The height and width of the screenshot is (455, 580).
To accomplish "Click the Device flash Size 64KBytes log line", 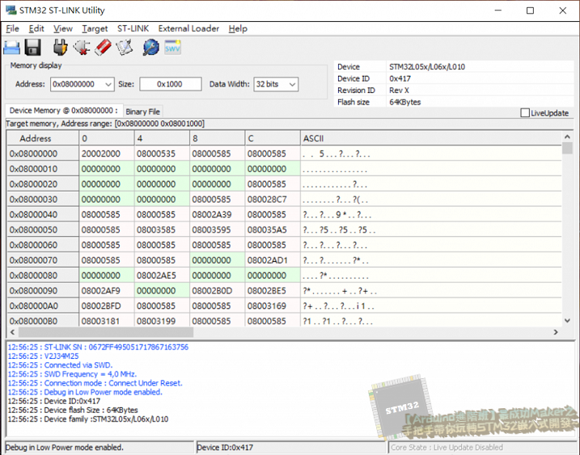I will (73, 410).
